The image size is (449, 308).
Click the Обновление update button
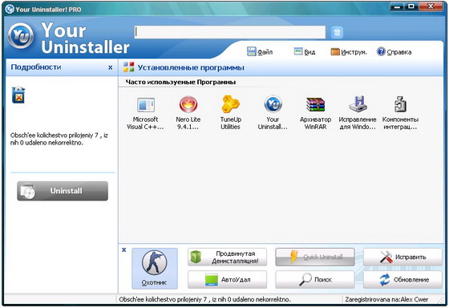402,280
